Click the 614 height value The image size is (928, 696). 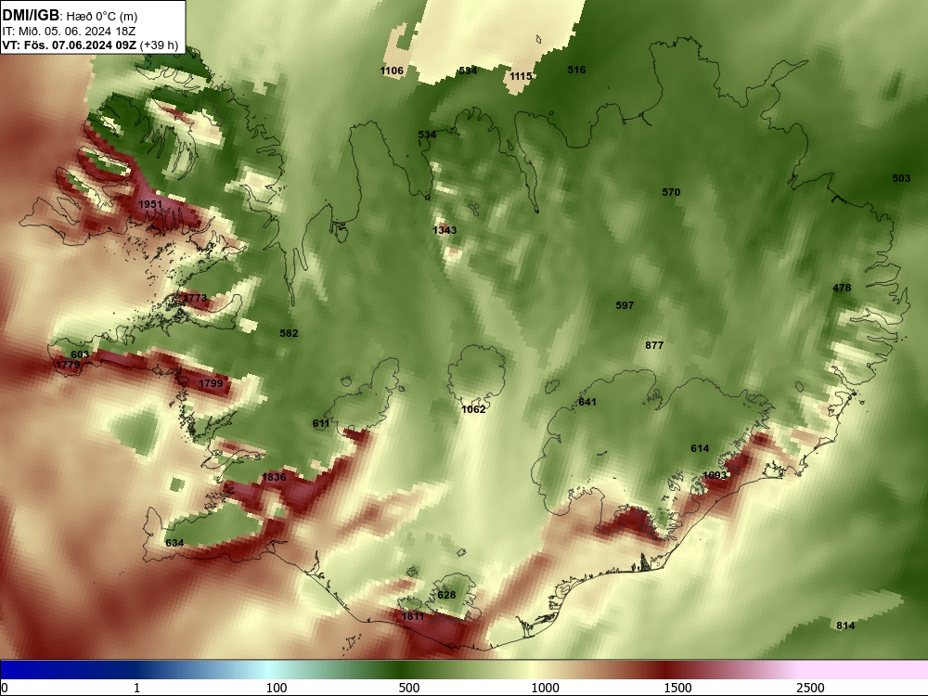click(x=700, y=448)
